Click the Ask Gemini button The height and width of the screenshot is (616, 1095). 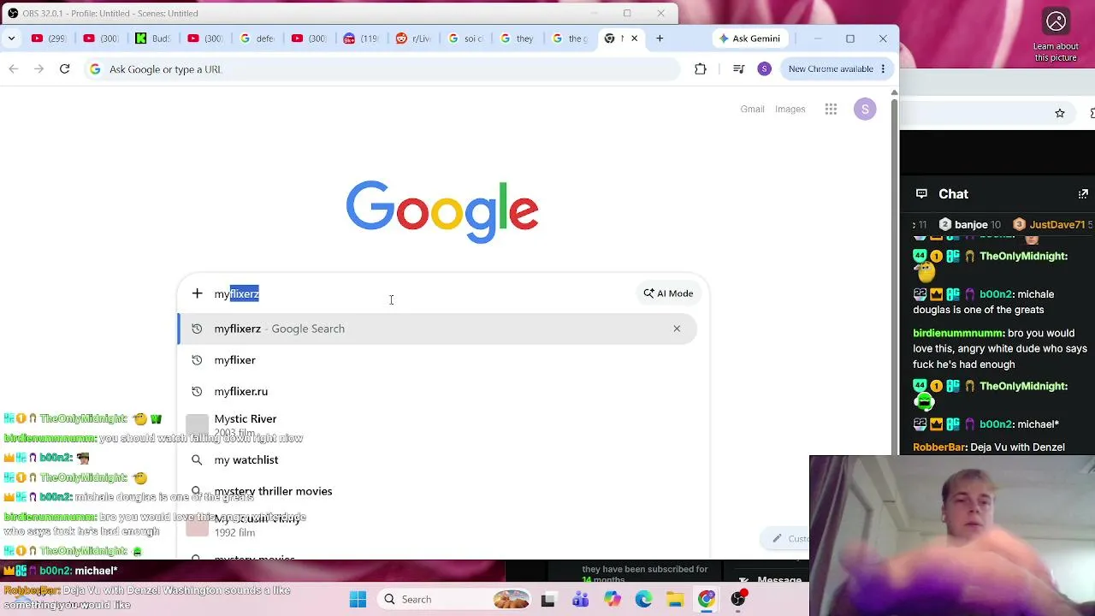coord(749,38)
